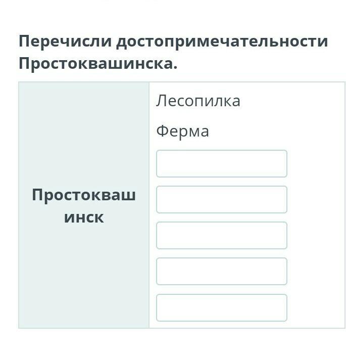Click "Простоквашинска." in the question heading
Viewport: 346px width, 352px height.
tap(98, 64)
